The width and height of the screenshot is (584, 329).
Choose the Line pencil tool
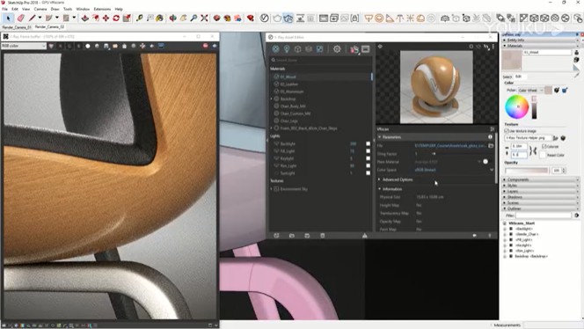tap(33, 18)
